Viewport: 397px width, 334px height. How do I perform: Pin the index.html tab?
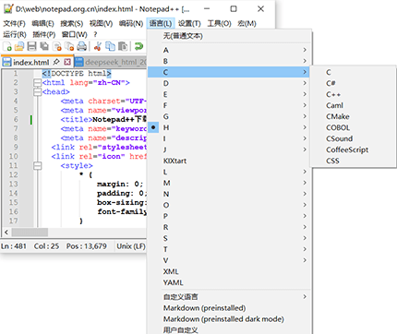[56, 62]
